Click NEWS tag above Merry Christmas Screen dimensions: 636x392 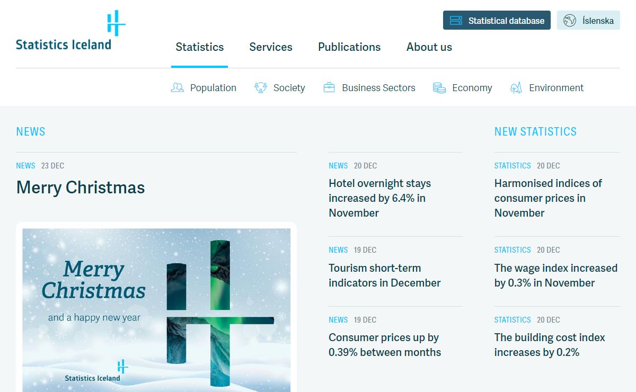(25, 166)
